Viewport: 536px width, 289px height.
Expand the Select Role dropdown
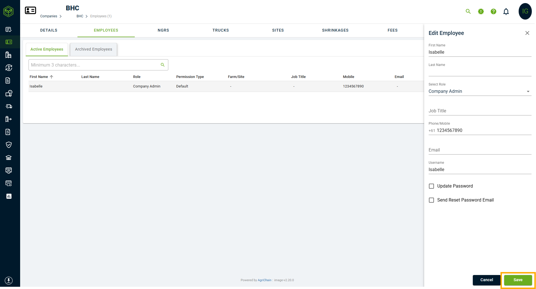click(480, 91)
